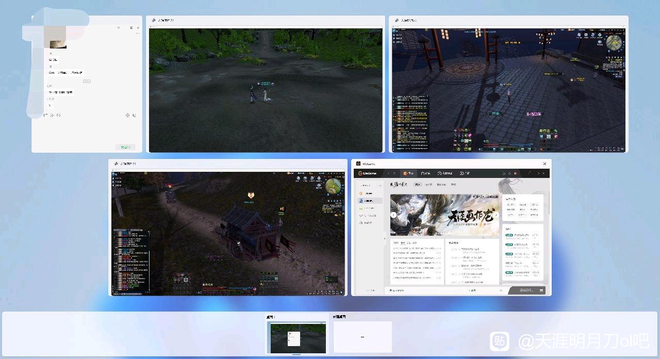Screen dimensions: 660x359
Task: Click the dark launch button in WeGame
Action: (x=526, y=290)
